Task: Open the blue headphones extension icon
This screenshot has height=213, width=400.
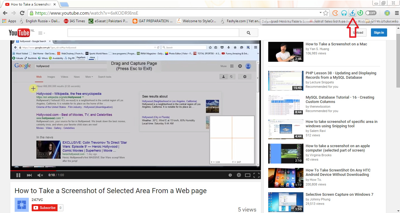Action: (344, 13)
